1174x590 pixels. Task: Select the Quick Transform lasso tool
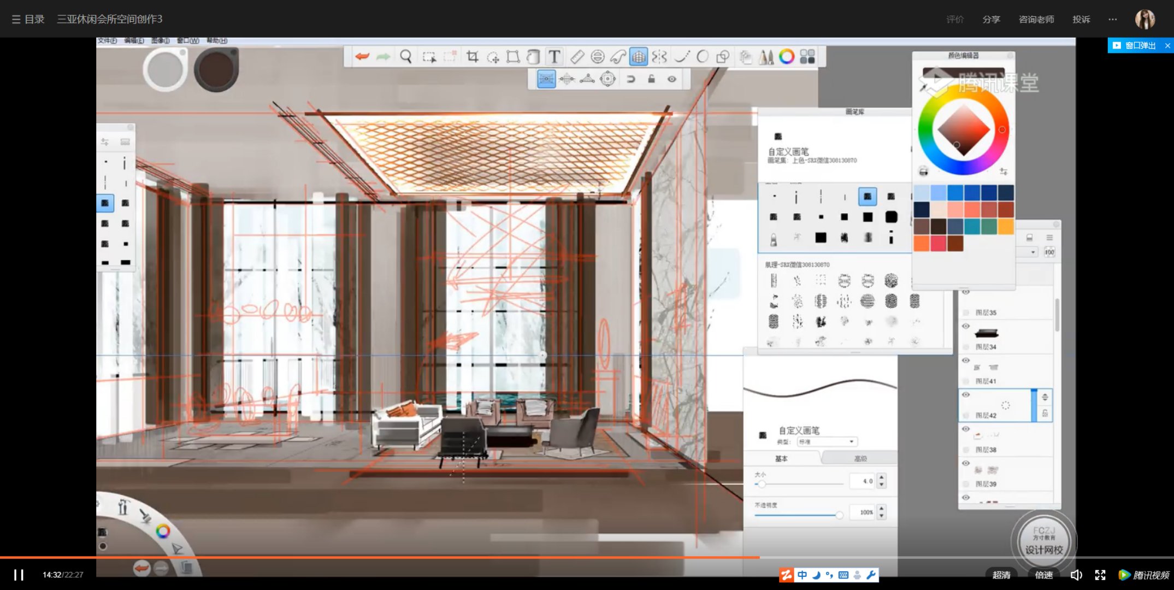tap(493, 57)
